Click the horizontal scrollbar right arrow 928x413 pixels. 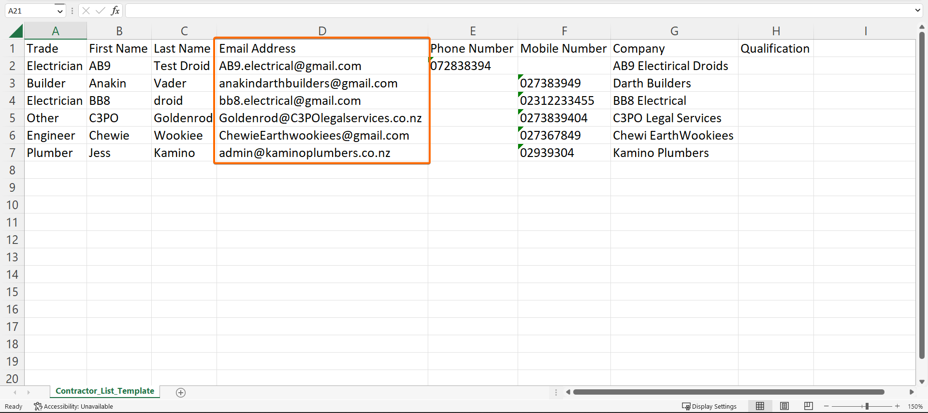912,392
